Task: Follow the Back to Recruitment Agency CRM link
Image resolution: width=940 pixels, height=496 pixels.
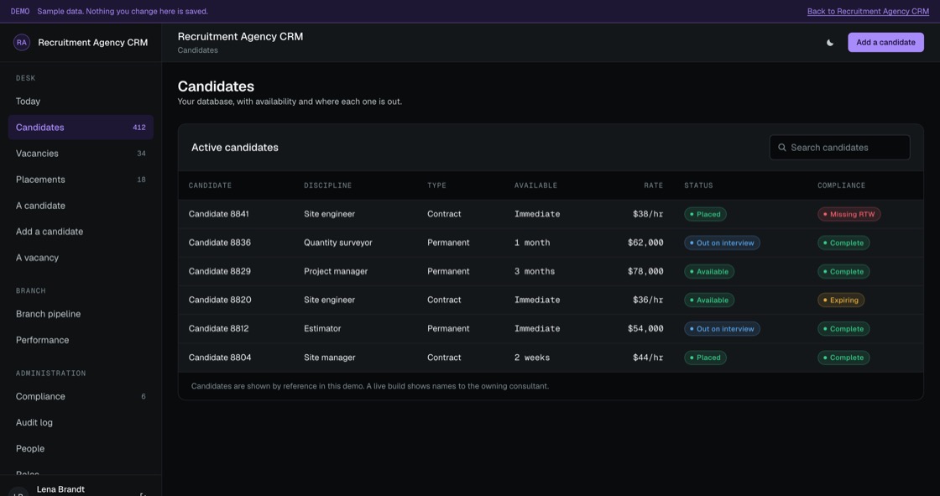Action: (x=868, y=12)
